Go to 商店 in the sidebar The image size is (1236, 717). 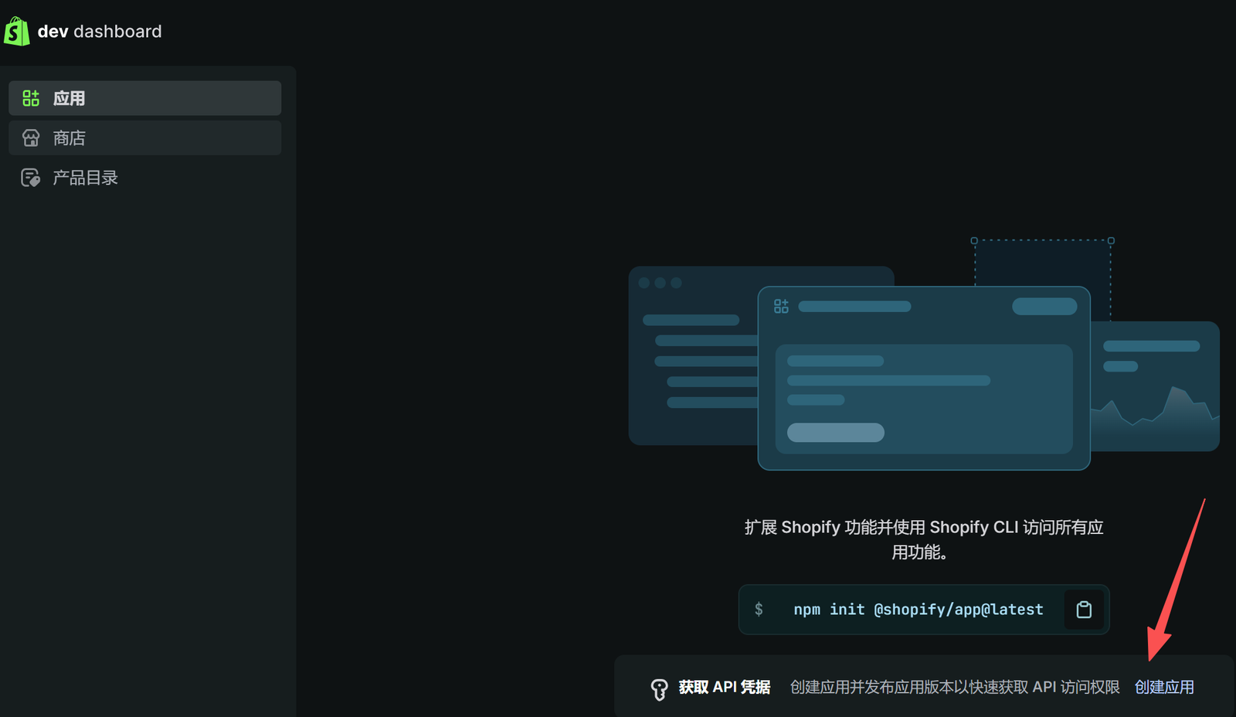pyautogui.click(x=144, y=138)
